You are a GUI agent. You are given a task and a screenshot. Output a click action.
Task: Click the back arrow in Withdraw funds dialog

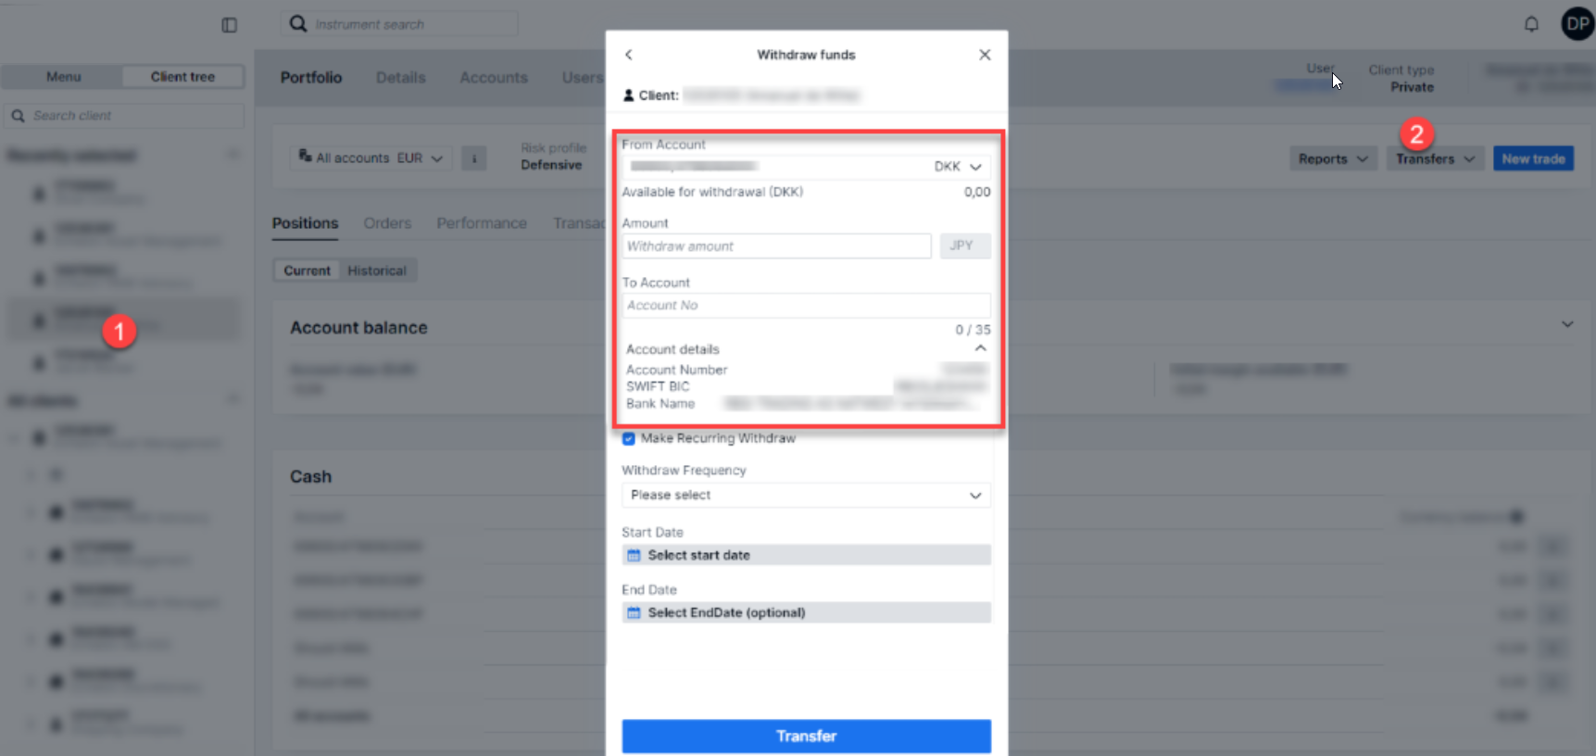[x=629, y=55]
